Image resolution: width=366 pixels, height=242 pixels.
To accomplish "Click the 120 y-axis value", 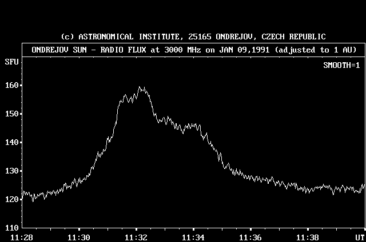I will 11,200.
